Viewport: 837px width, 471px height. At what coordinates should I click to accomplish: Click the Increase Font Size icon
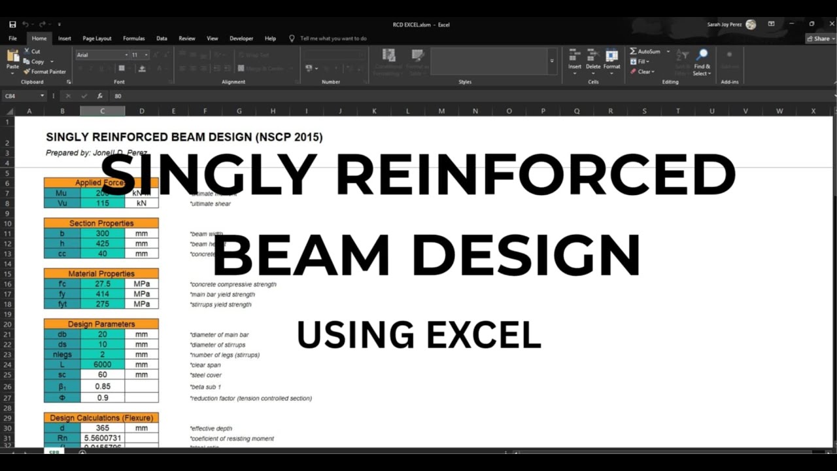point(156,55)
